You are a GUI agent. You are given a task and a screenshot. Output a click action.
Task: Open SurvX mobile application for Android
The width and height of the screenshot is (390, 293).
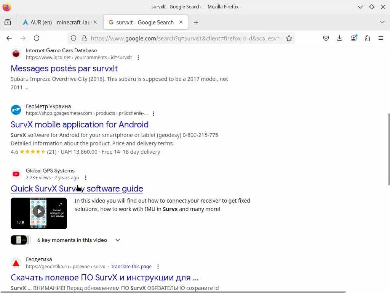80,125
